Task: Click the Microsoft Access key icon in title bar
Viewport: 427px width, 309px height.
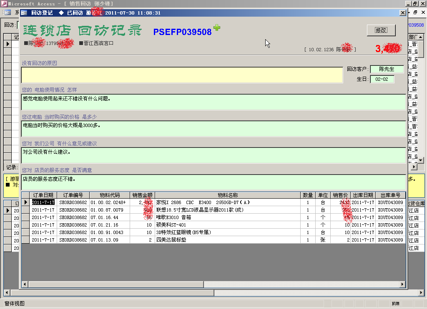Action: coord(3,4)
